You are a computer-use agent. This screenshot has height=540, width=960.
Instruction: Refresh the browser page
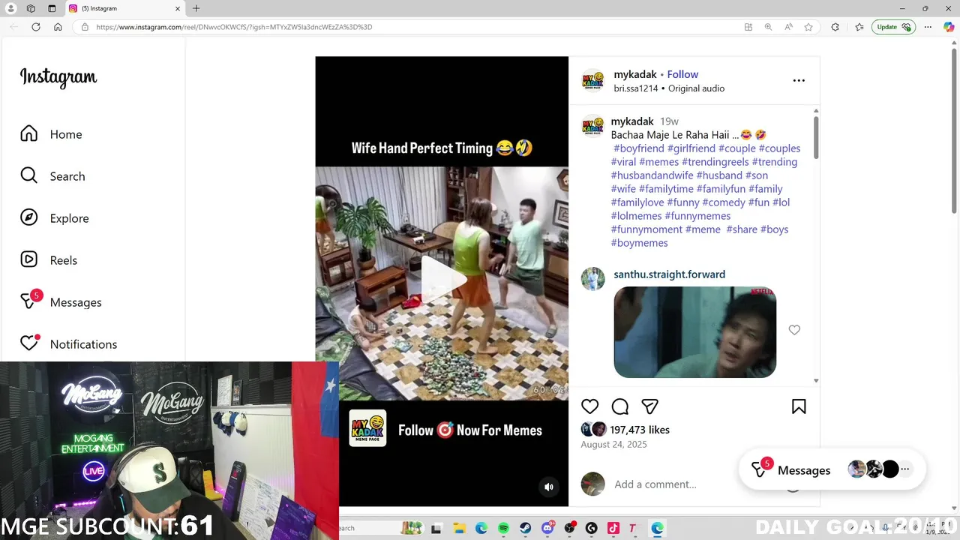tap(35, 27)
